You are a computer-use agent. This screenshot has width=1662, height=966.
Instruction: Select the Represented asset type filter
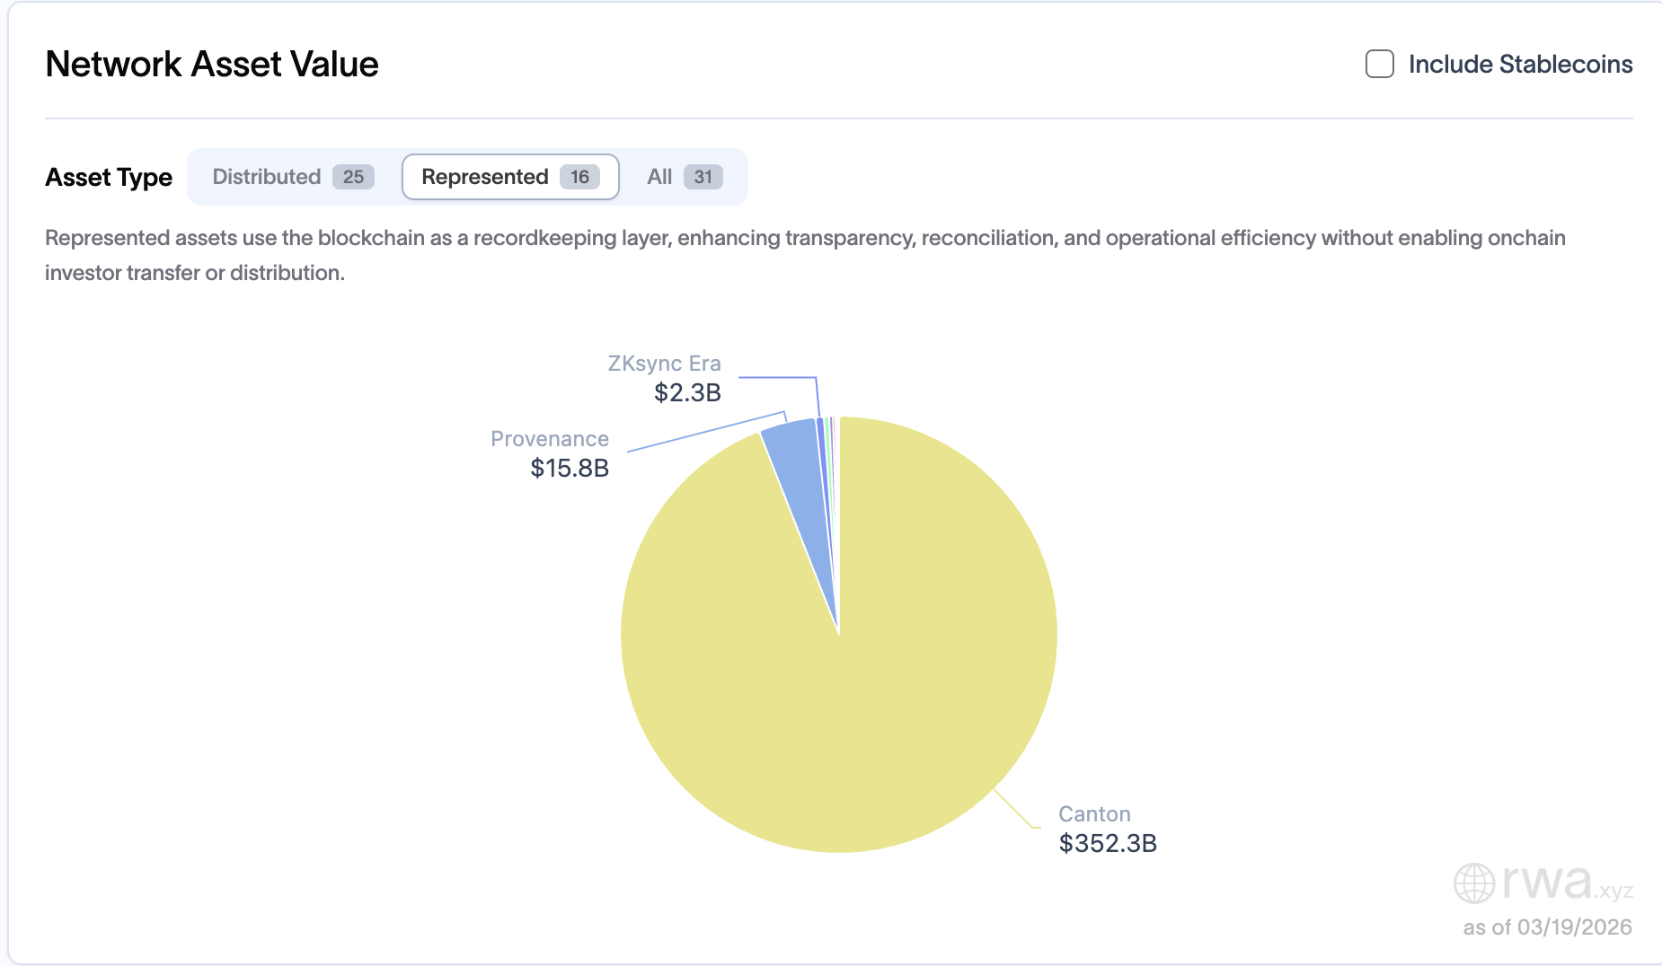click(488, 176)
